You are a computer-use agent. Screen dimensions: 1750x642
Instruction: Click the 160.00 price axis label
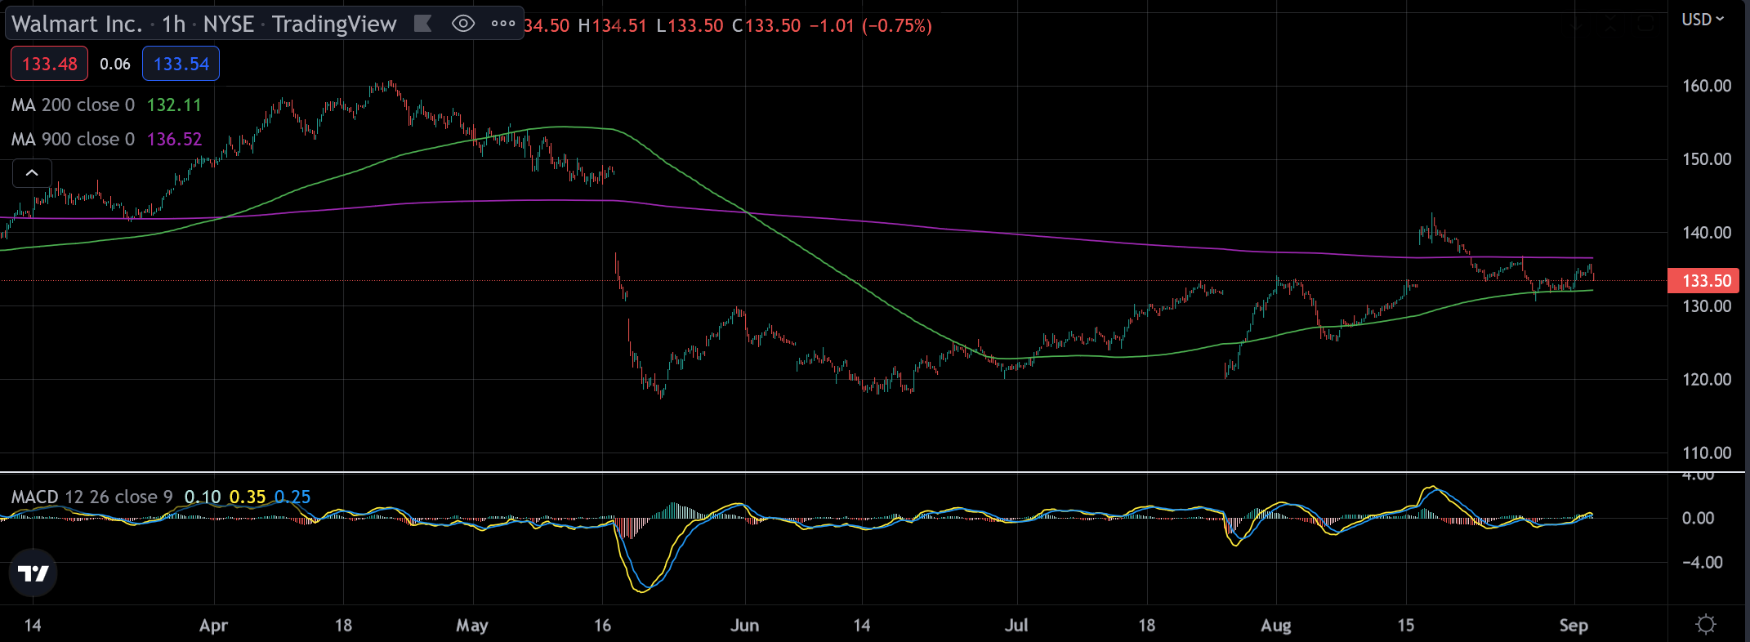1707,86
